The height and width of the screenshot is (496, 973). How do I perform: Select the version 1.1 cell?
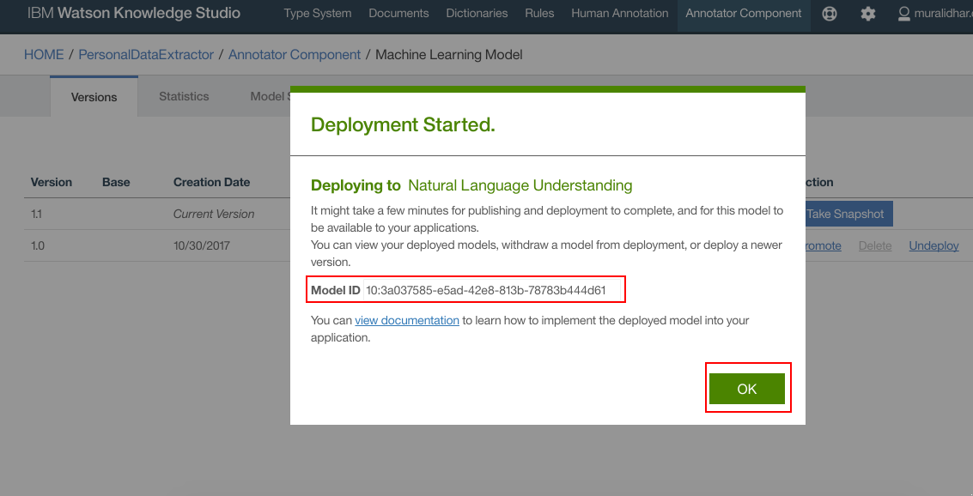(x=36, y=214)
